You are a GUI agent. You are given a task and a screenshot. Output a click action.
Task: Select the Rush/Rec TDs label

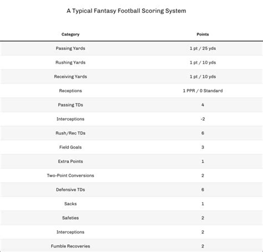pos(70,133)
